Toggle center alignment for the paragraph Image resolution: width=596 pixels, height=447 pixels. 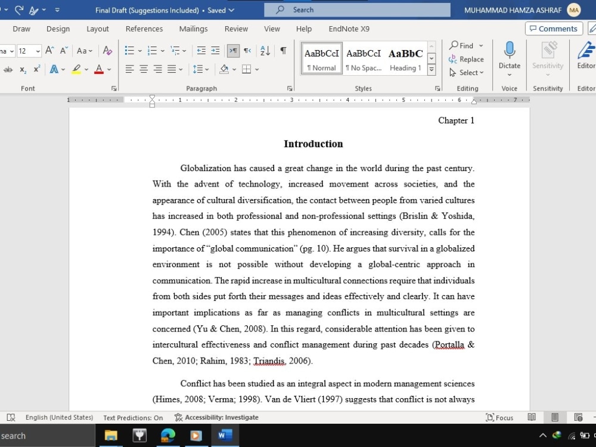[143, 70]
